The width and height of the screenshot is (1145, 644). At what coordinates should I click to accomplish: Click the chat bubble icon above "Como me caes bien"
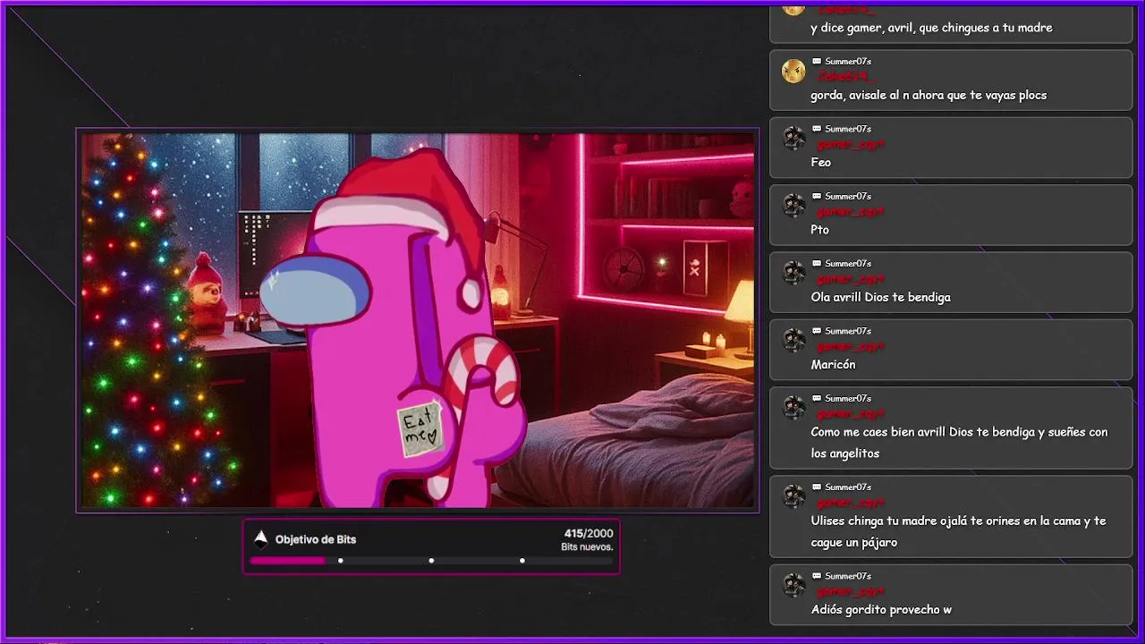coord(817,398)
